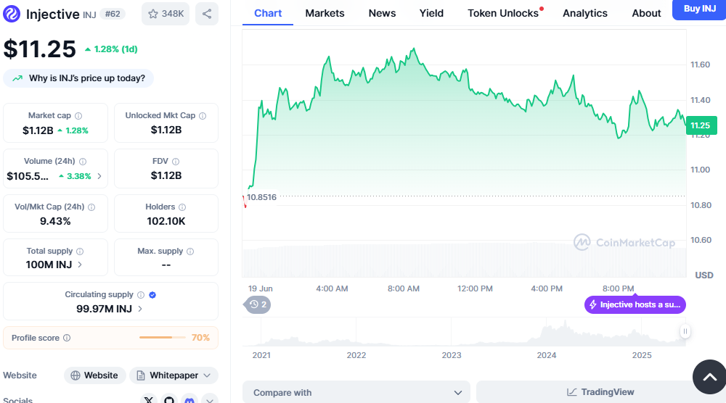Expand Circulating supply chevron
Viewport: 726px width, 403px height.
click(140, 309)
